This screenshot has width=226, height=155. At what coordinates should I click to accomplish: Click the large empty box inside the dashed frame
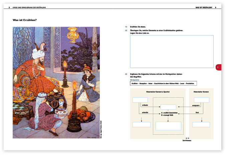click(168, 126)
